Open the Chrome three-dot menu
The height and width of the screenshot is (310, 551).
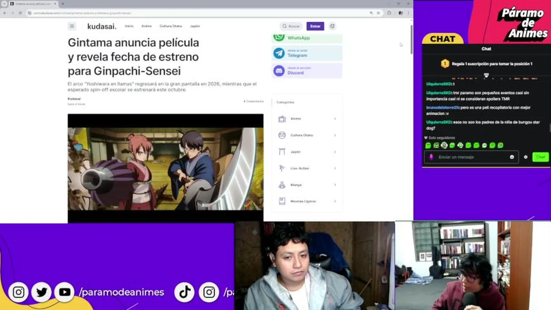[408, 13]
